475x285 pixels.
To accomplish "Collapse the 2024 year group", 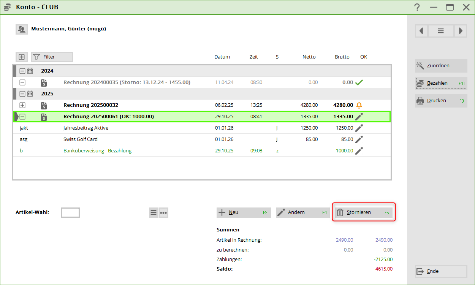I will coord(22,71).
